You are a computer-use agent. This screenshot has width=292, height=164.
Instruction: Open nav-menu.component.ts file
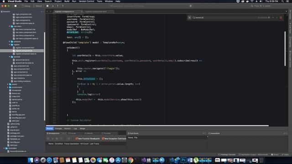(x=25, y=36)
